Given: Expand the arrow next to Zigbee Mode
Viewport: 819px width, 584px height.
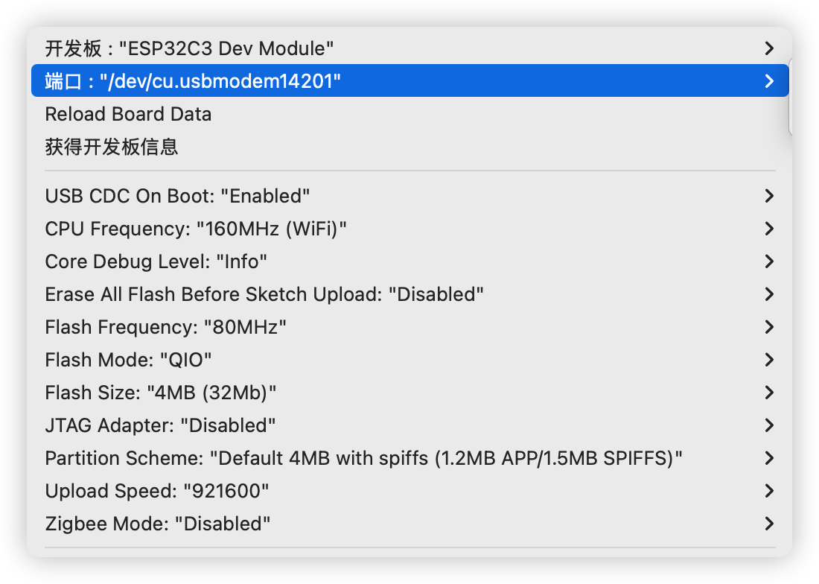Looking at the screenshot, I should pyautogui.click(x=770, y=524).
